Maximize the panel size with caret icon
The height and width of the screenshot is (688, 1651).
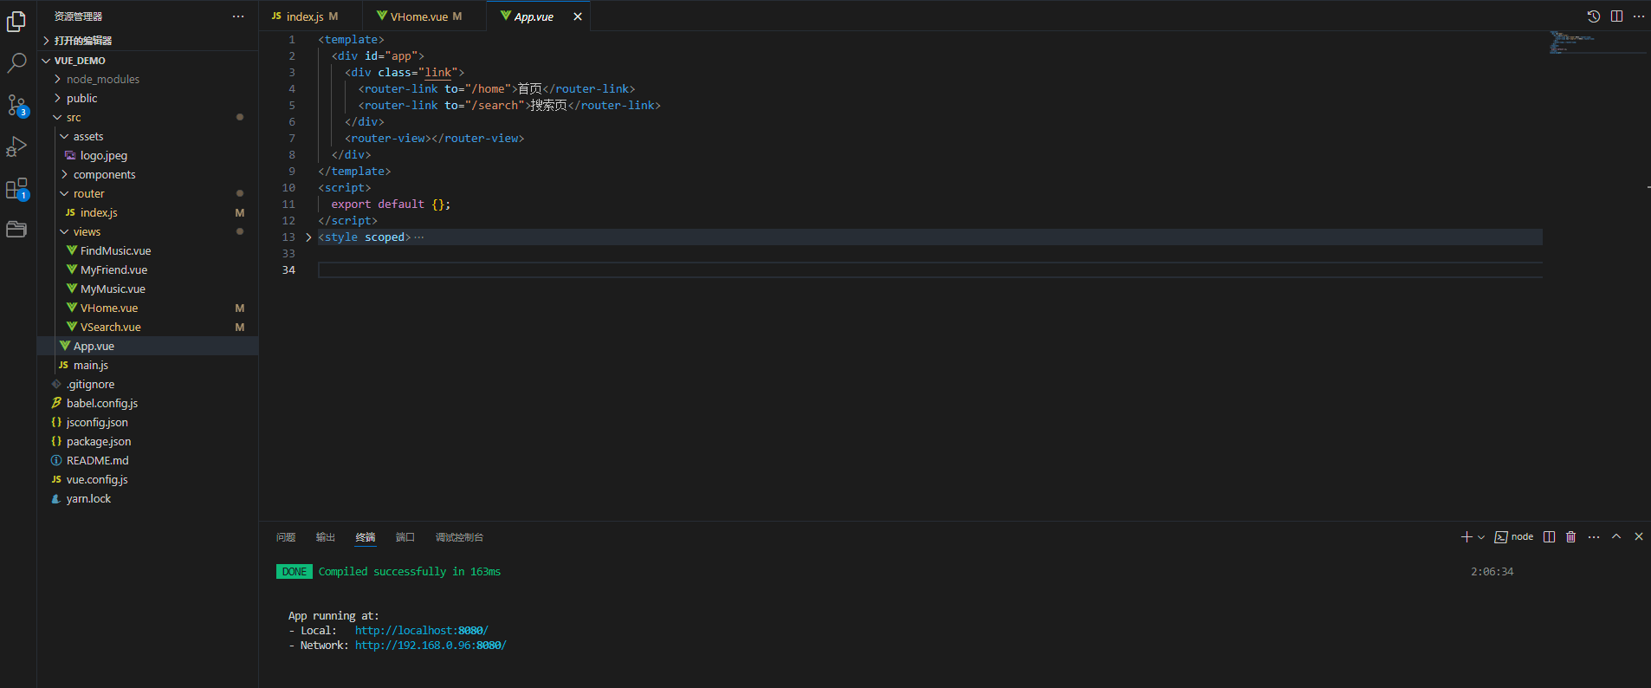(x=1616, y=537)
